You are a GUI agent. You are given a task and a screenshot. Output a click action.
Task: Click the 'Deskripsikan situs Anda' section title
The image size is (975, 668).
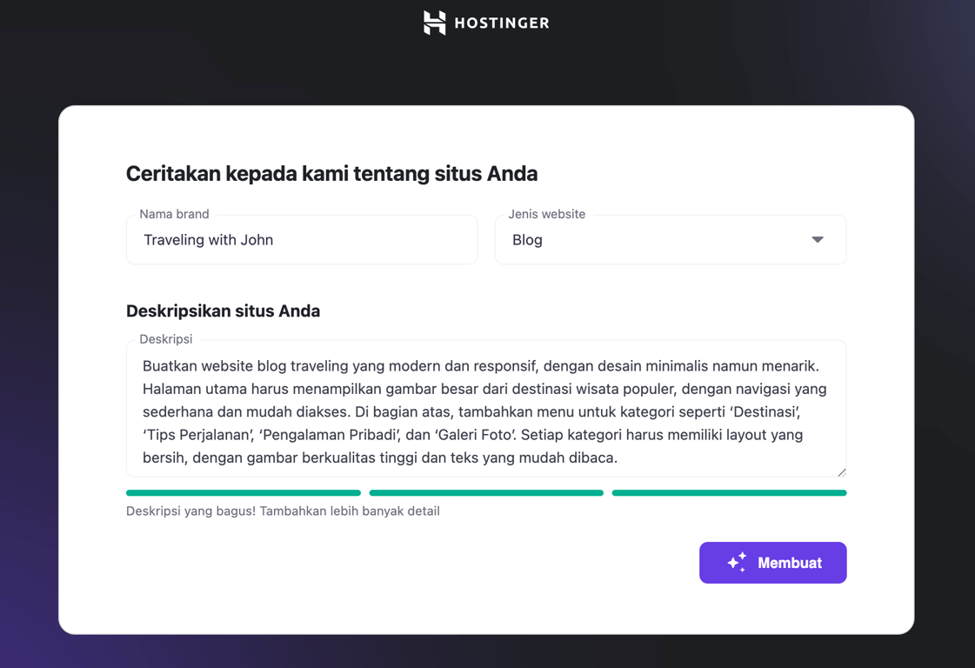(x=223, y=311)
